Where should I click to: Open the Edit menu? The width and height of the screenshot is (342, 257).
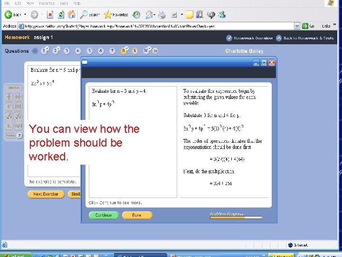coord(18,3)
